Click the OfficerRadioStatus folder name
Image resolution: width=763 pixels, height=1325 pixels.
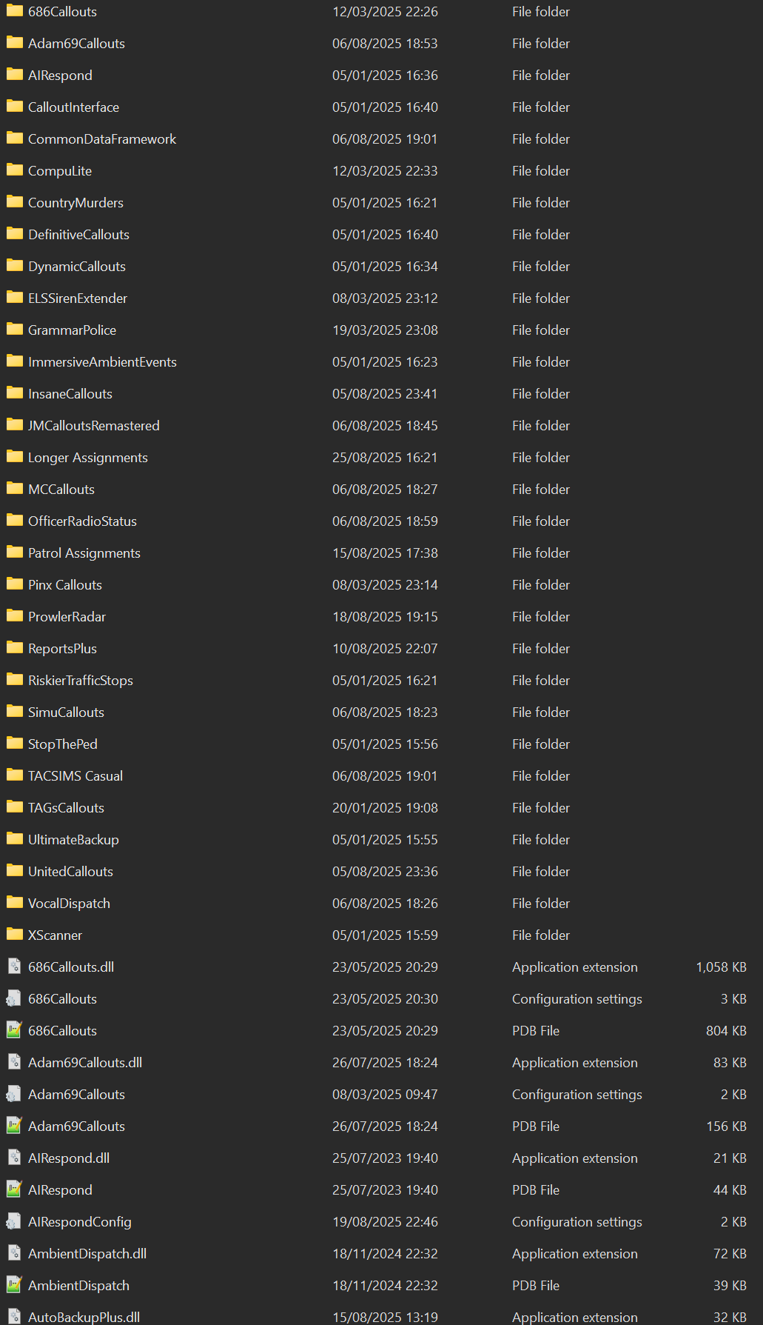82,521
